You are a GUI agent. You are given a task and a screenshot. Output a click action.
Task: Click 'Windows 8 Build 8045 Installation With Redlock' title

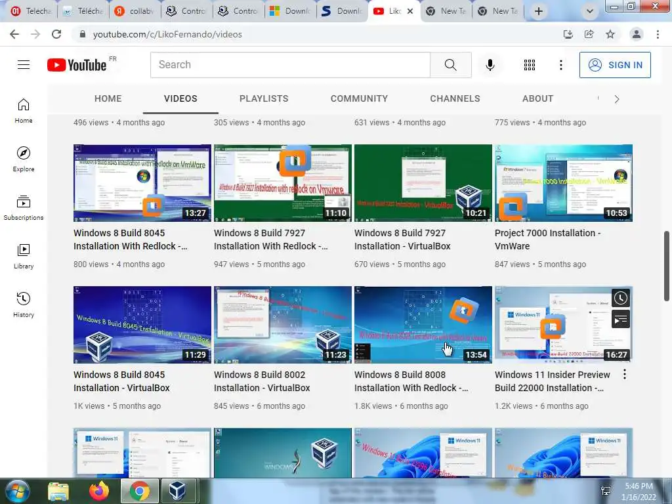pos(131,240)
